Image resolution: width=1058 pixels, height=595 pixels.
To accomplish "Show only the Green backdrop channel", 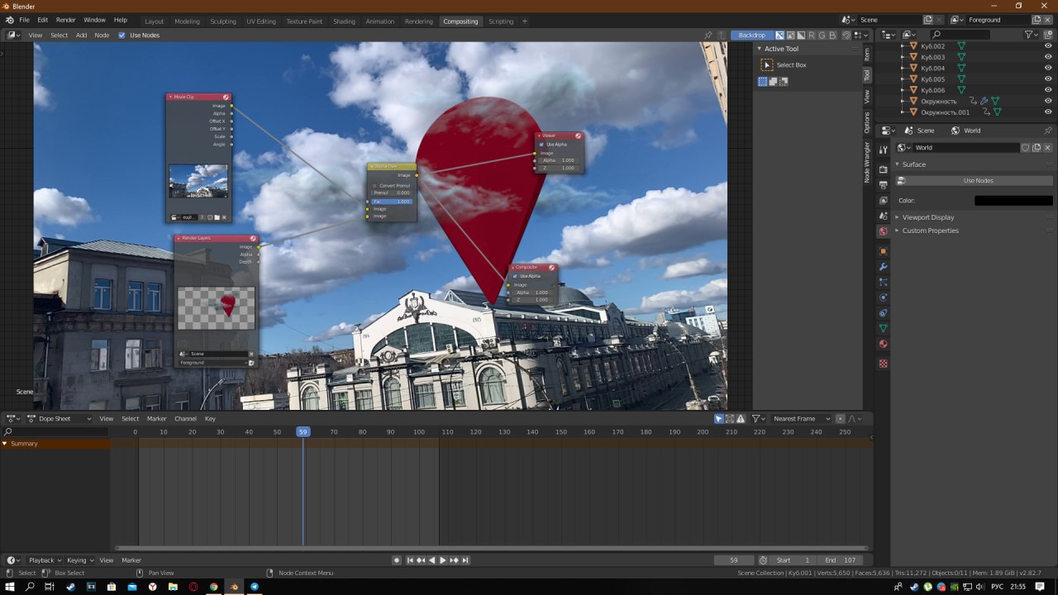I will (822, 35).
